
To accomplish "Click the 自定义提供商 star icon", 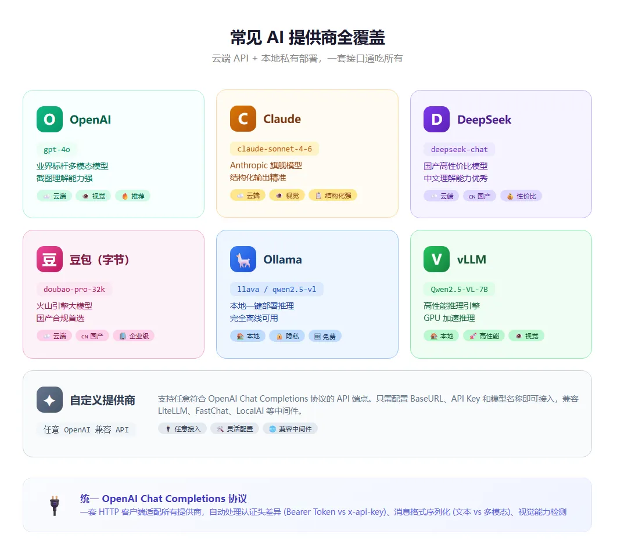I will click(49, 399).
